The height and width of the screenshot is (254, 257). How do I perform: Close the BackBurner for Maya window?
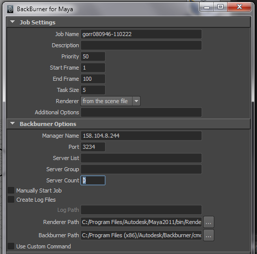click(x=239, y=7)
